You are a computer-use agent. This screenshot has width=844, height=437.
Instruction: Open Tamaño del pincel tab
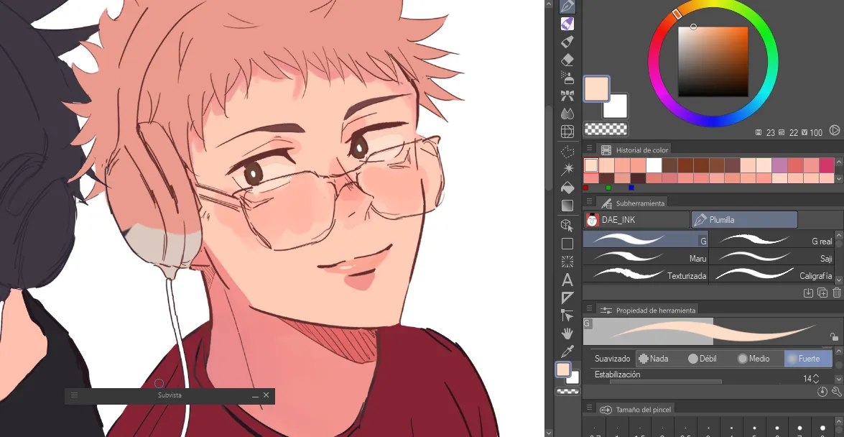[x=636, y=410]
